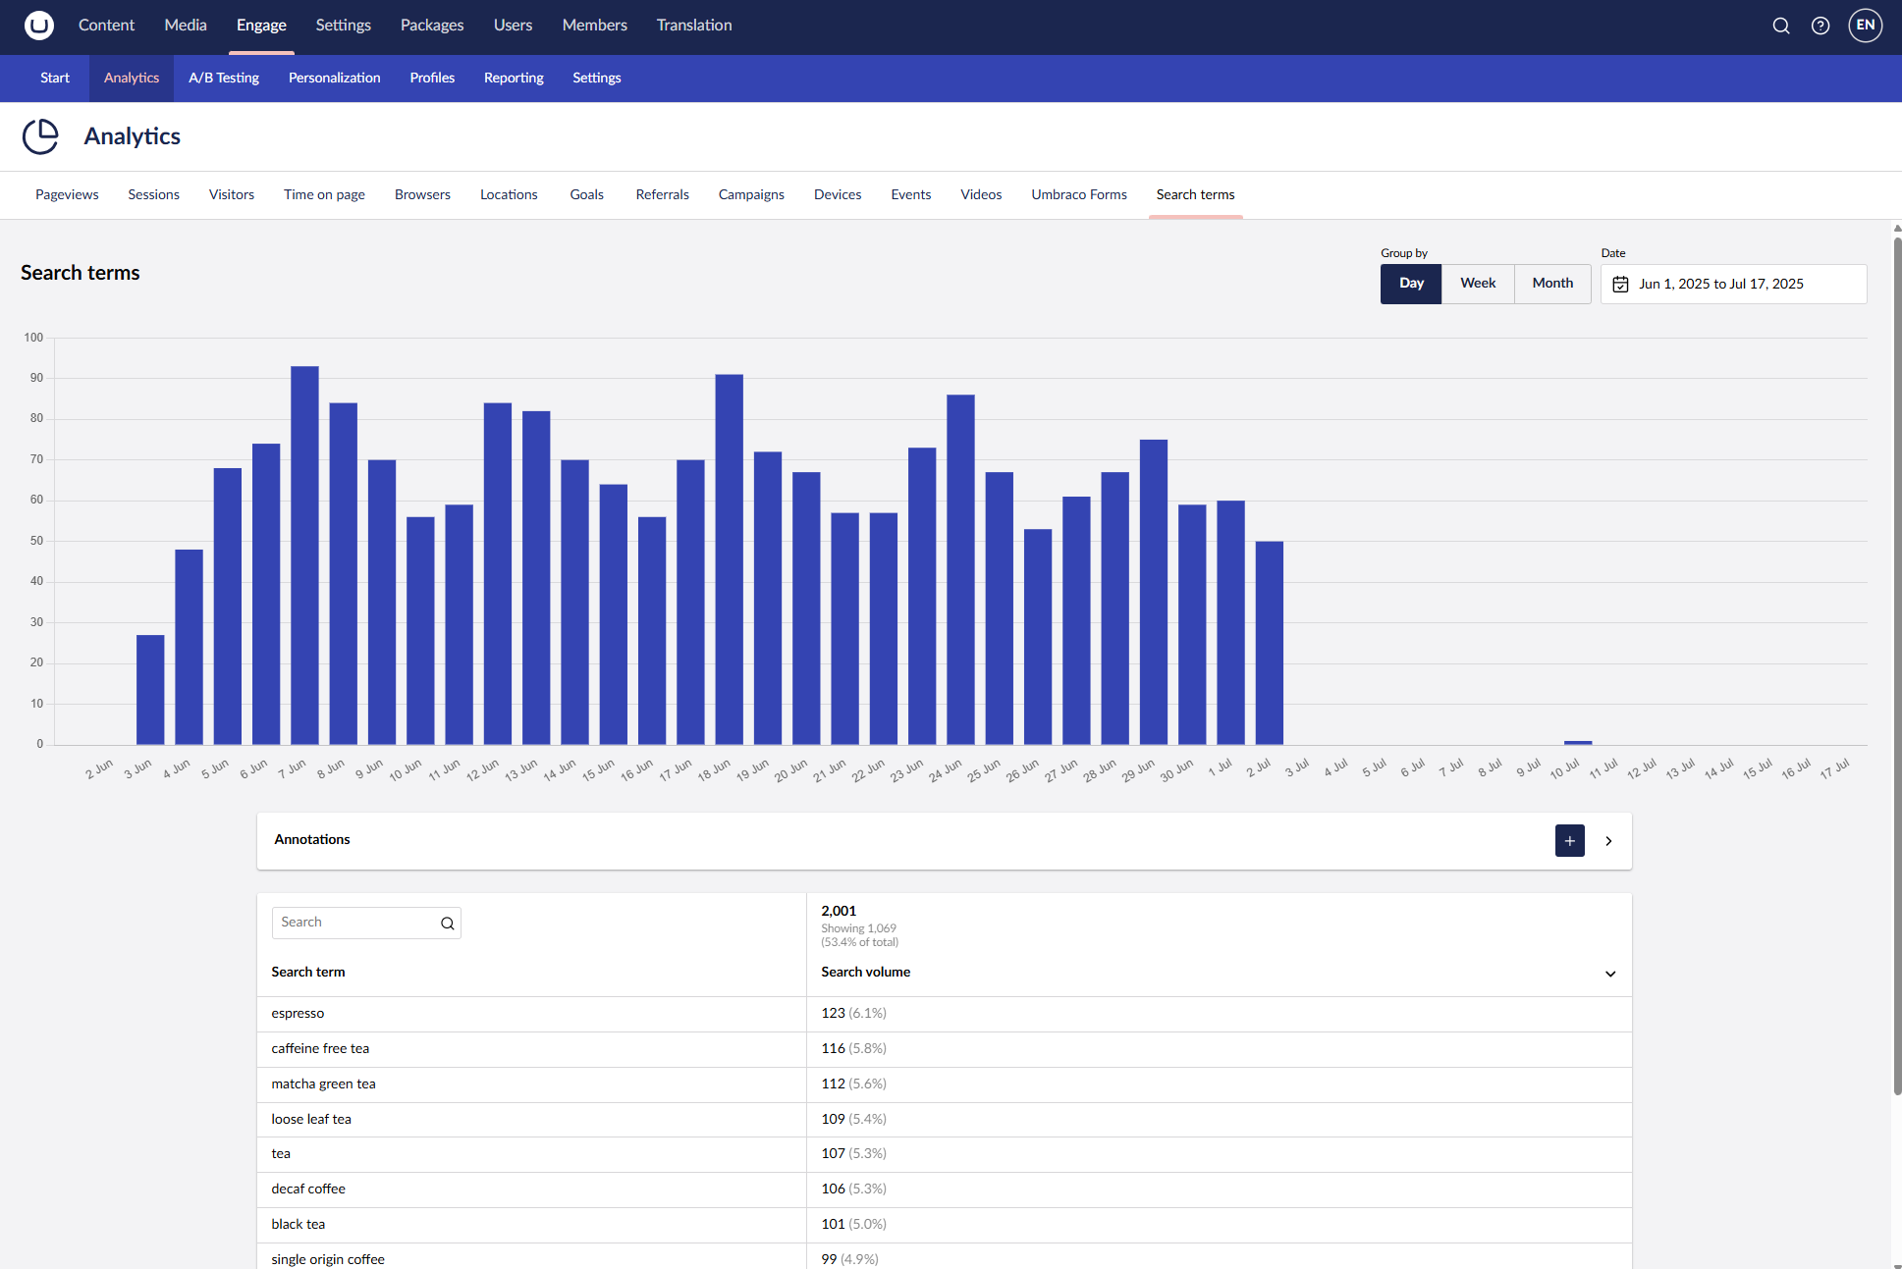The image size is (1902, 1269).
Task: Open the Reporting section link
Action: [x=514, y=79]
